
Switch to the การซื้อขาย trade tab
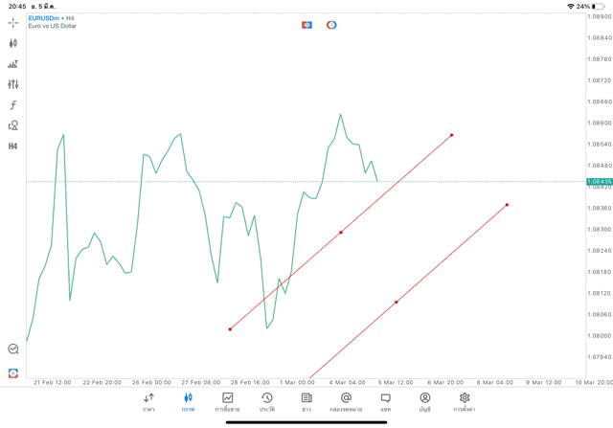pyautogui.click(x=227, y=402)
